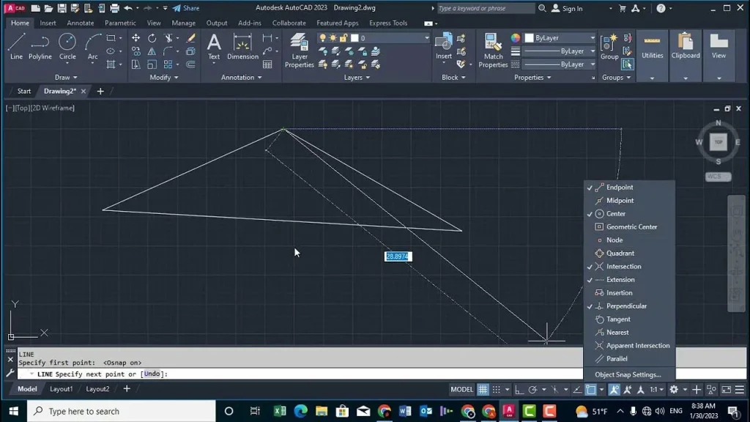This screenshot has width=750, height=422.
Task: Switch to the Parametric ribbon tab
Action: tap(120, 23)
